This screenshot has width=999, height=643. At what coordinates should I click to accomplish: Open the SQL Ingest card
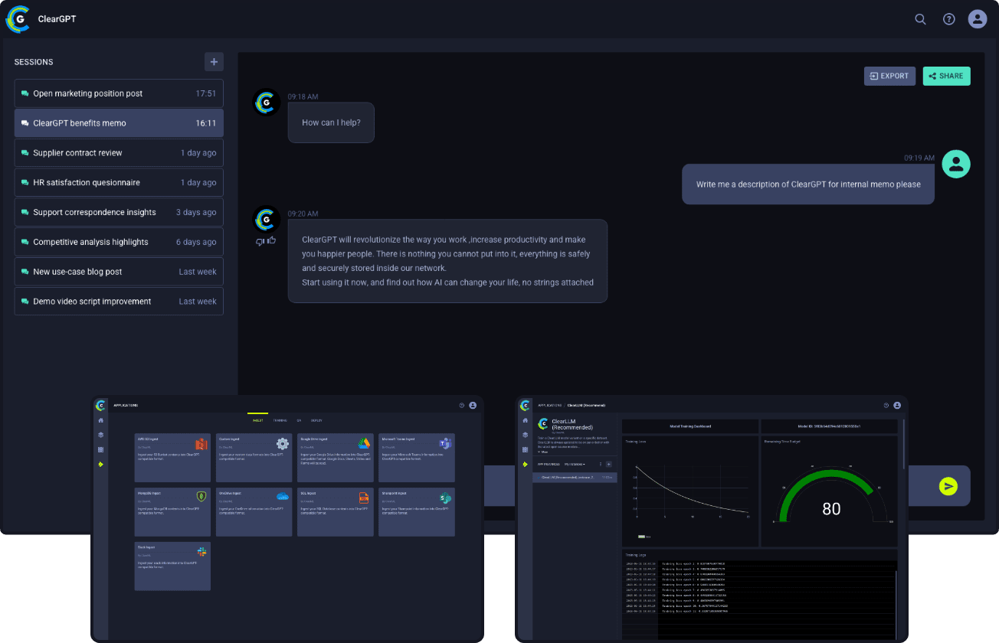click(x=335, y=512)
